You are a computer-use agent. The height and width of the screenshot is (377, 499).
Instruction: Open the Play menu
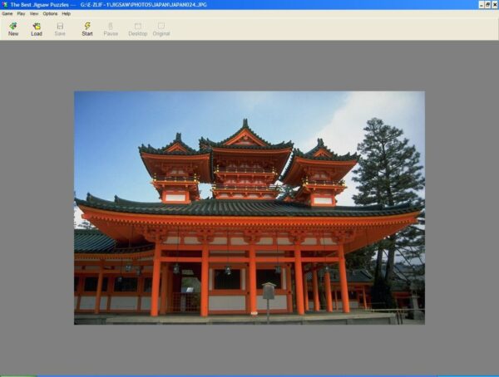pyautogui.click(x=21, y=13)
